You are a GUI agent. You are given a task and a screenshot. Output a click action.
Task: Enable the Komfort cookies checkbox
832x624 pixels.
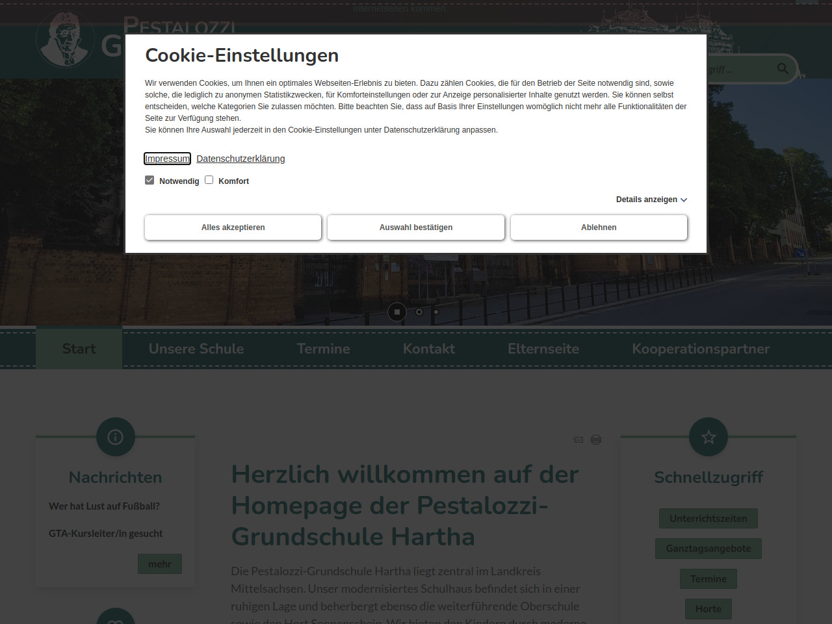click(209, 180)
